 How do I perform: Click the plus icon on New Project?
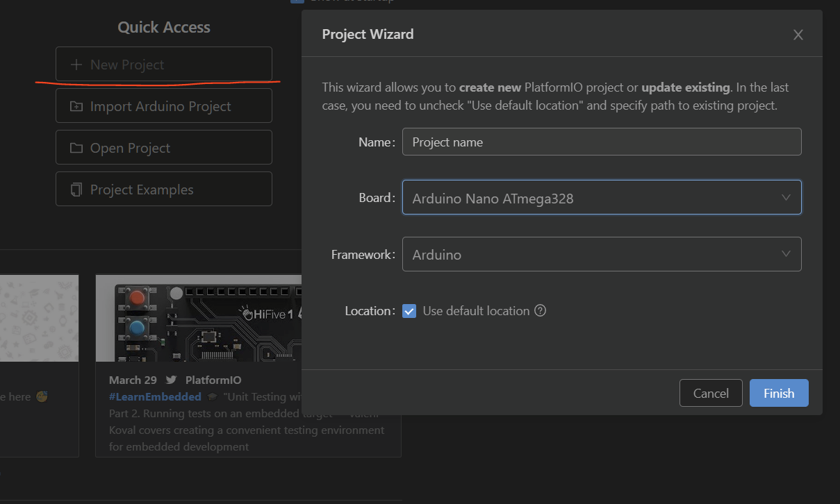pos(76,65)
